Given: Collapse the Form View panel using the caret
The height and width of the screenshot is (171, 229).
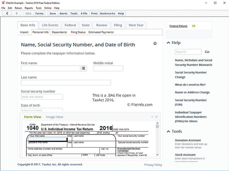Looking at the screenshot, I should (x=152, y=117).
